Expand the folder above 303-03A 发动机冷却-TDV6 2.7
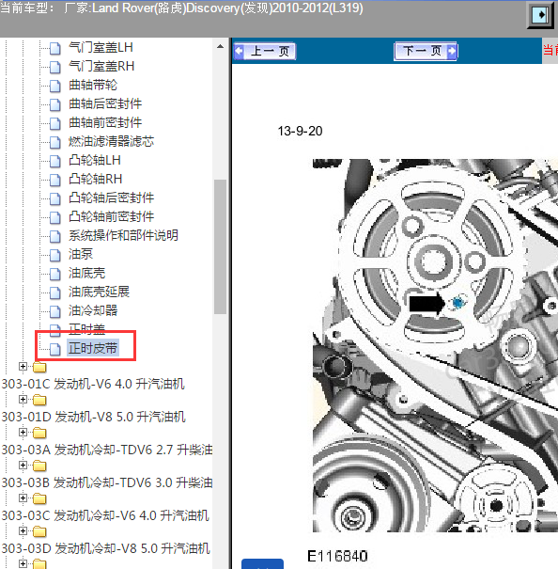The image size is (558, 569). [23, 433]
